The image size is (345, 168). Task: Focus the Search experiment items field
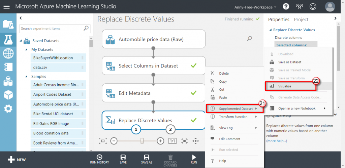(52, 29)
